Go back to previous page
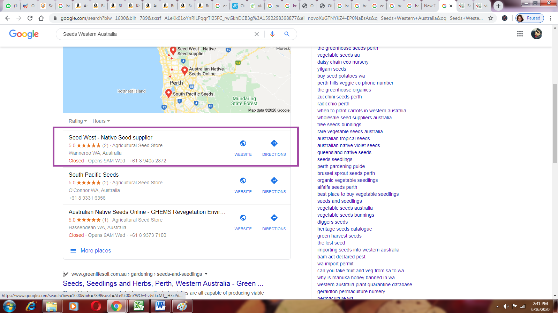 (x=8, y=18)
